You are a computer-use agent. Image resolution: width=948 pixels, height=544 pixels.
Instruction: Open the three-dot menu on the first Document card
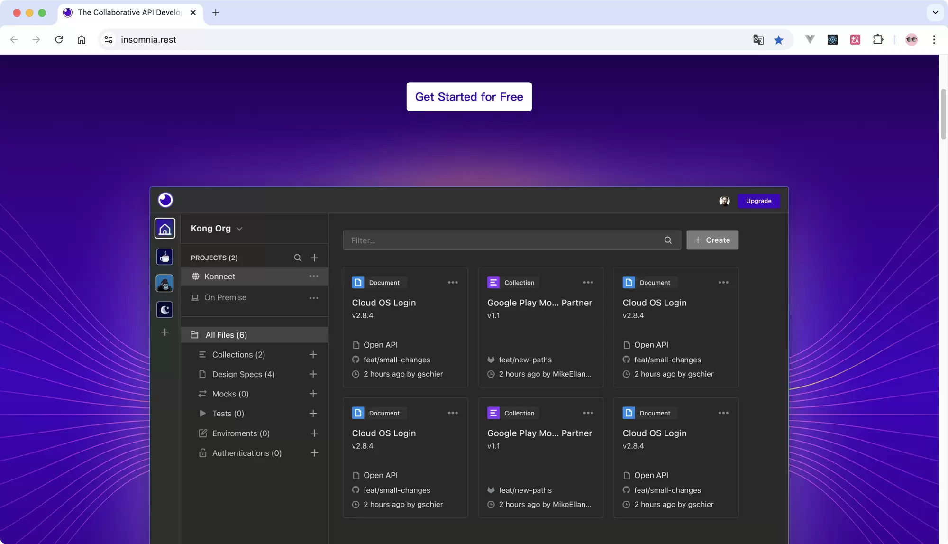(x=453, y=283)
